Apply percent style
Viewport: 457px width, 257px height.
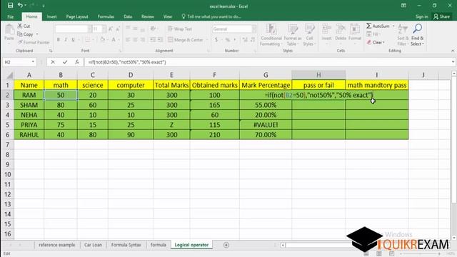[227, 40]
